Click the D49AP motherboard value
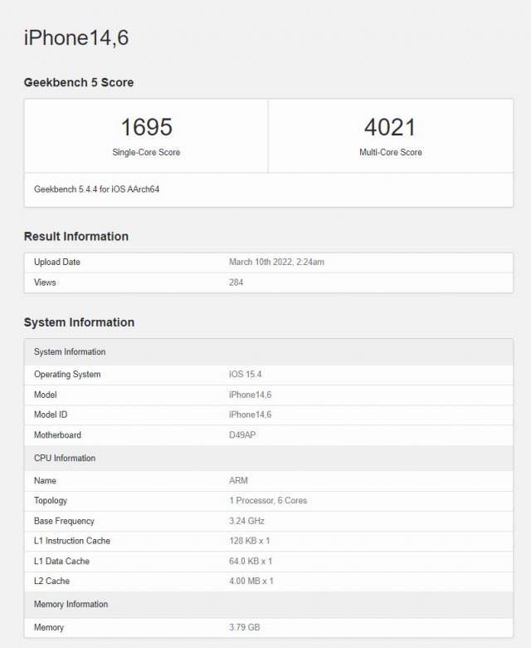 (243, 435)
